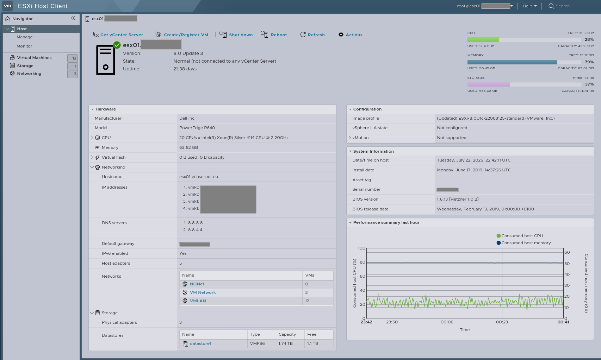
Task: Click the Refresh button
Action: (312, 34)
